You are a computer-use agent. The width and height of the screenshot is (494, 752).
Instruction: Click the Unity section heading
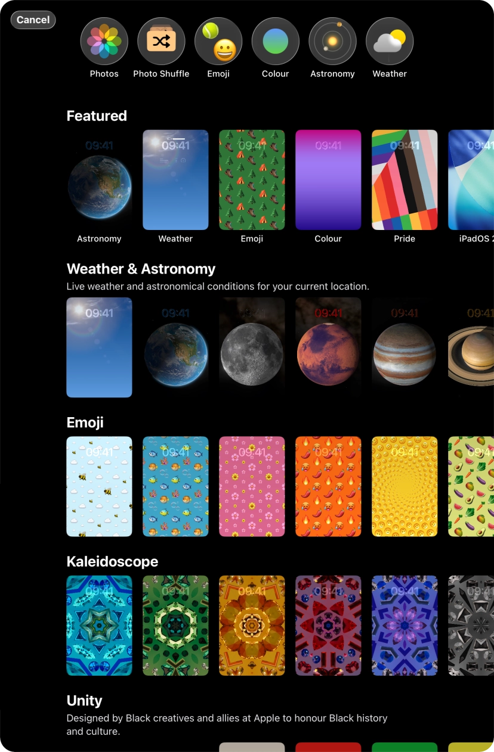pyautogui.click(x=84, y=700)
